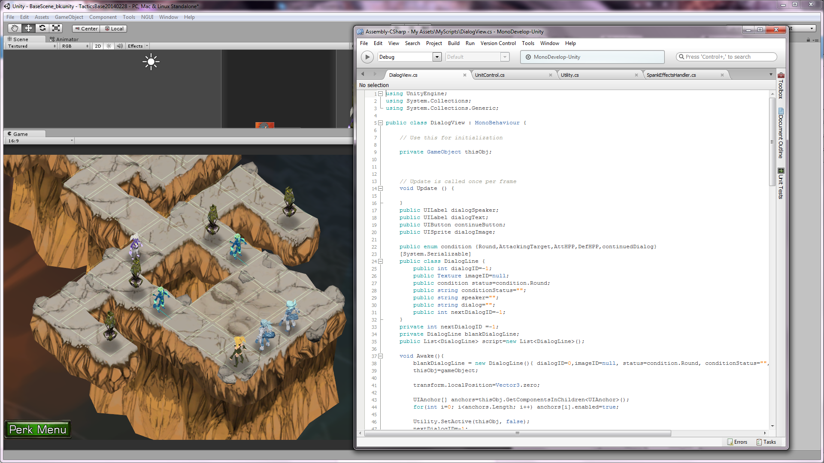The height and width of the screenshot is (463, 824).
Task: Toggle scene audio speaker button
Action: 120,46
